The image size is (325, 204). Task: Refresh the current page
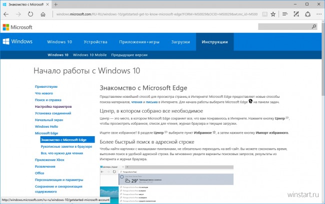coord(30,14)
